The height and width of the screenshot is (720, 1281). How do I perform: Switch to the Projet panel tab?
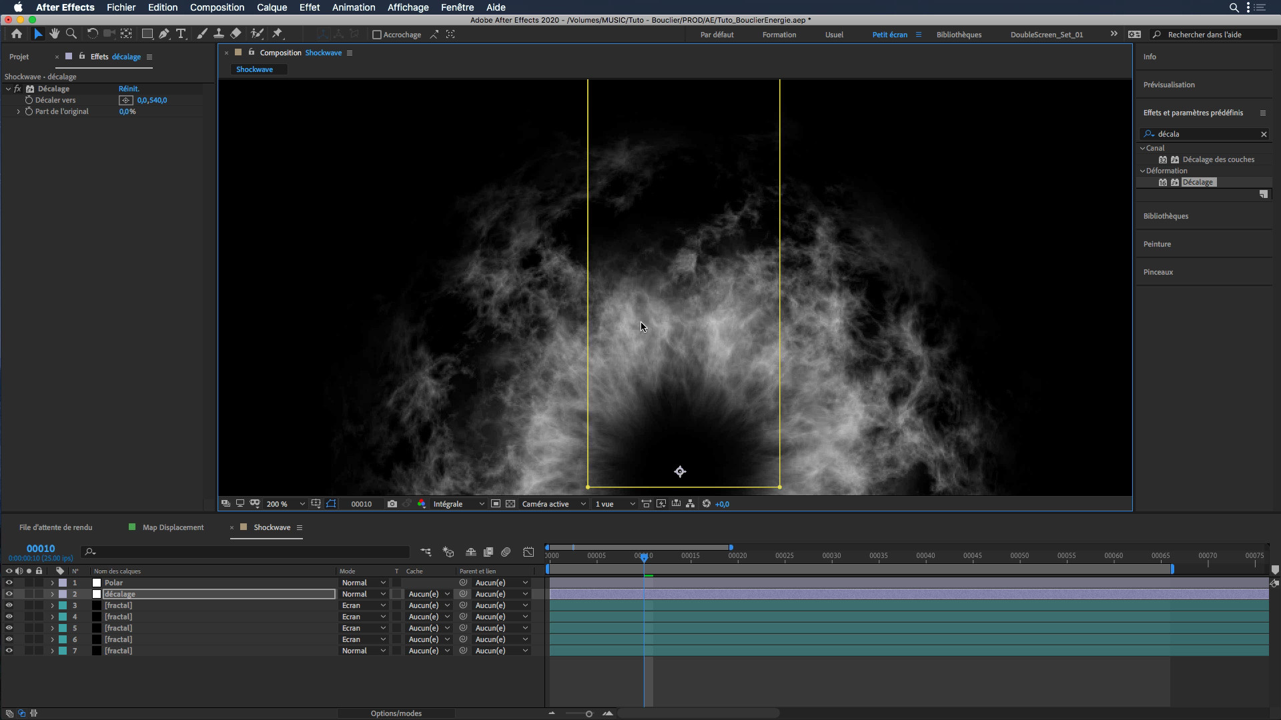click(x=19, y=57)
